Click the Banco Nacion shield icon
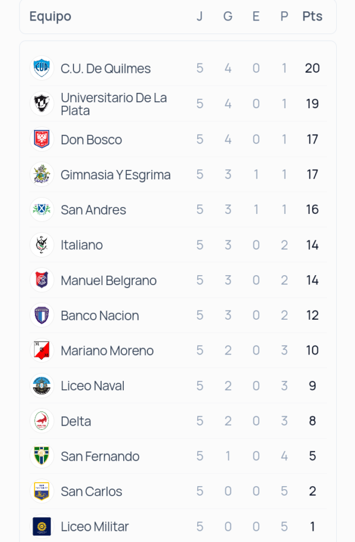 pyautogui.click(x=42, y=315)
